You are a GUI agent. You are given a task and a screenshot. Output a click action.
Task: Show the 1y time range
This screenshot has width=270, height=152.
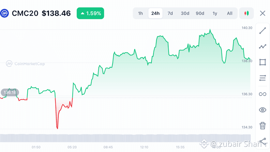(x=215, y=13)
